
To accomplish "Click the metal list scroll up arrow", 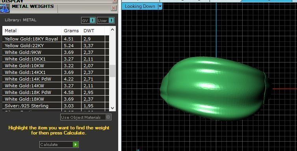I will pos(112,29).
